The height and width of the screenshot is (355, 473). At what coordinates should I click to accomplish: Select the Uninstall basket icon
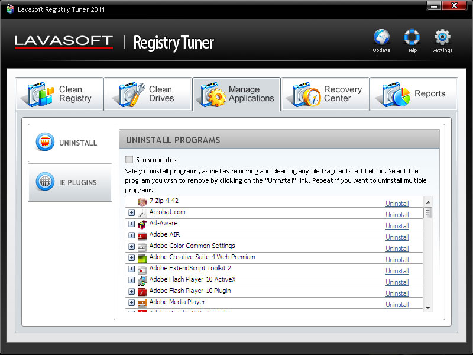[45, 141]
